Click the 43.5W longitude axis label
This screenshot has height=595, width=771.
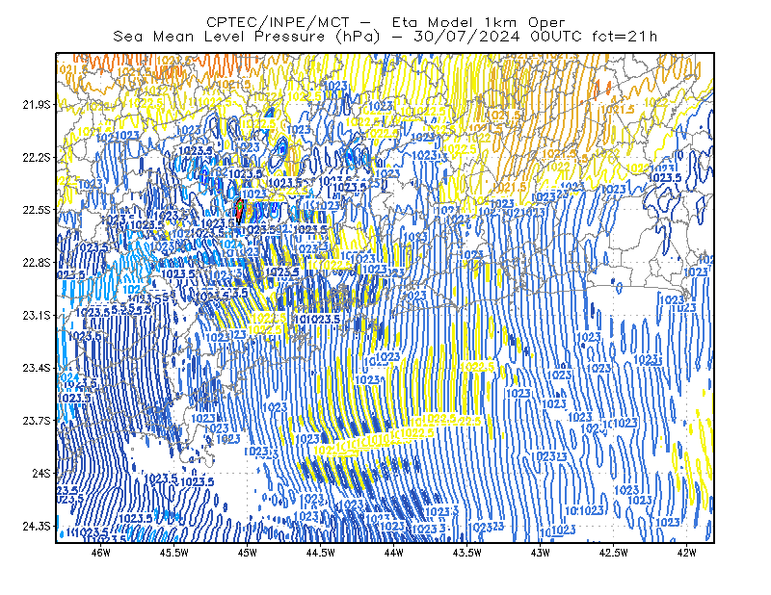coord(467,553)
